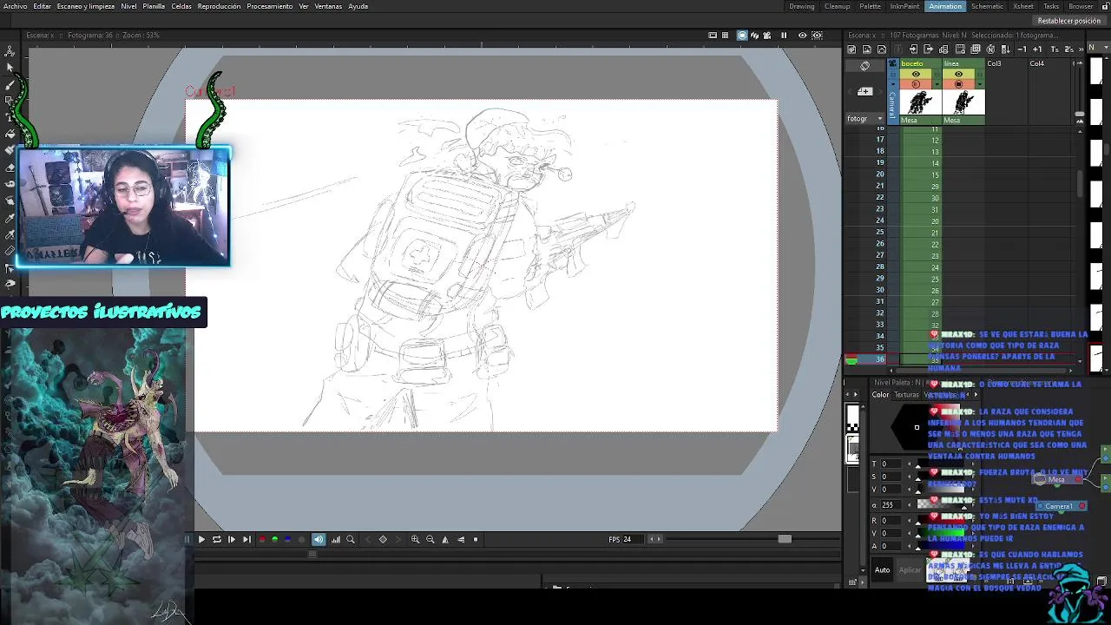Switch to the Schematic room tab
Viewport: 1111px width, 625px height.
pyautogui.click(x=987, y=6)
